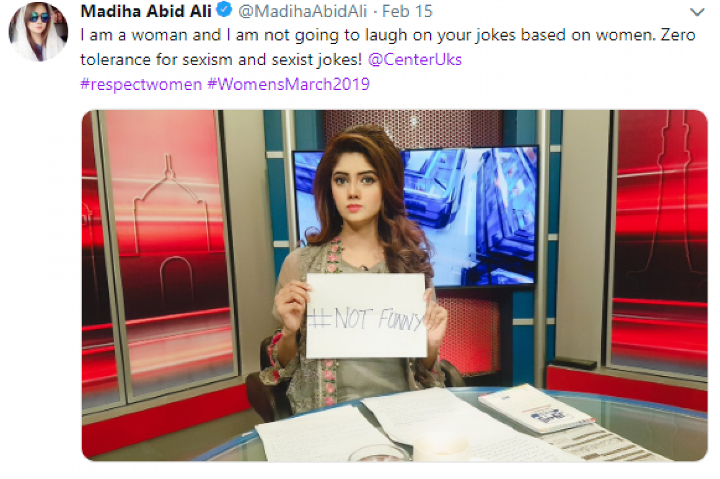Follow the @CenterUks mention
The width and height of the screenshot is (720, 479).
[415, 59]
